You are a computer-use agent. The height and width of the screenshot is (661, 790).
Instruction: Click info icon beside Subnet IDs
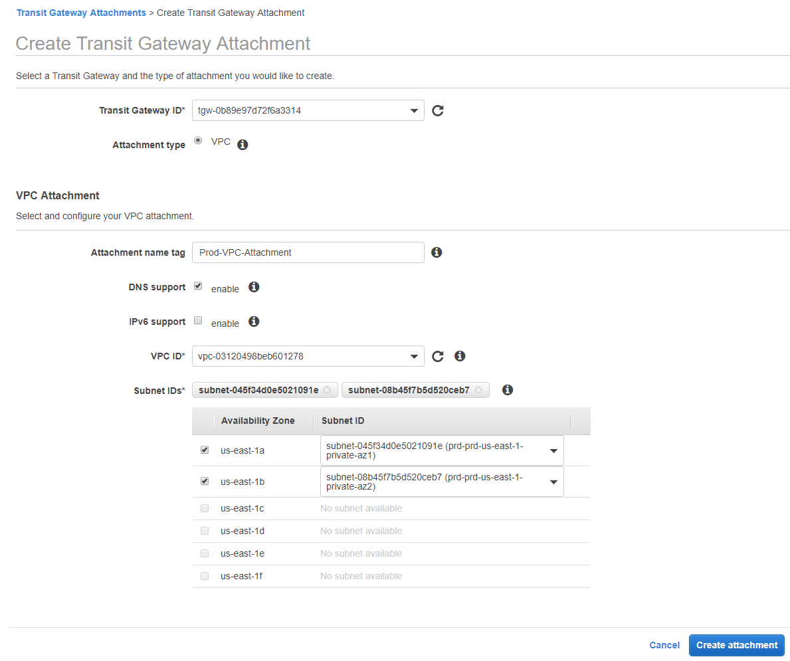pyautogui.click(x=508, y=390)
